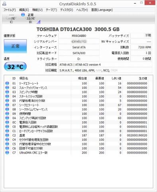Click status orb for 01 リードエラーレート
The image size is (157, 192).
pos(7,83)
